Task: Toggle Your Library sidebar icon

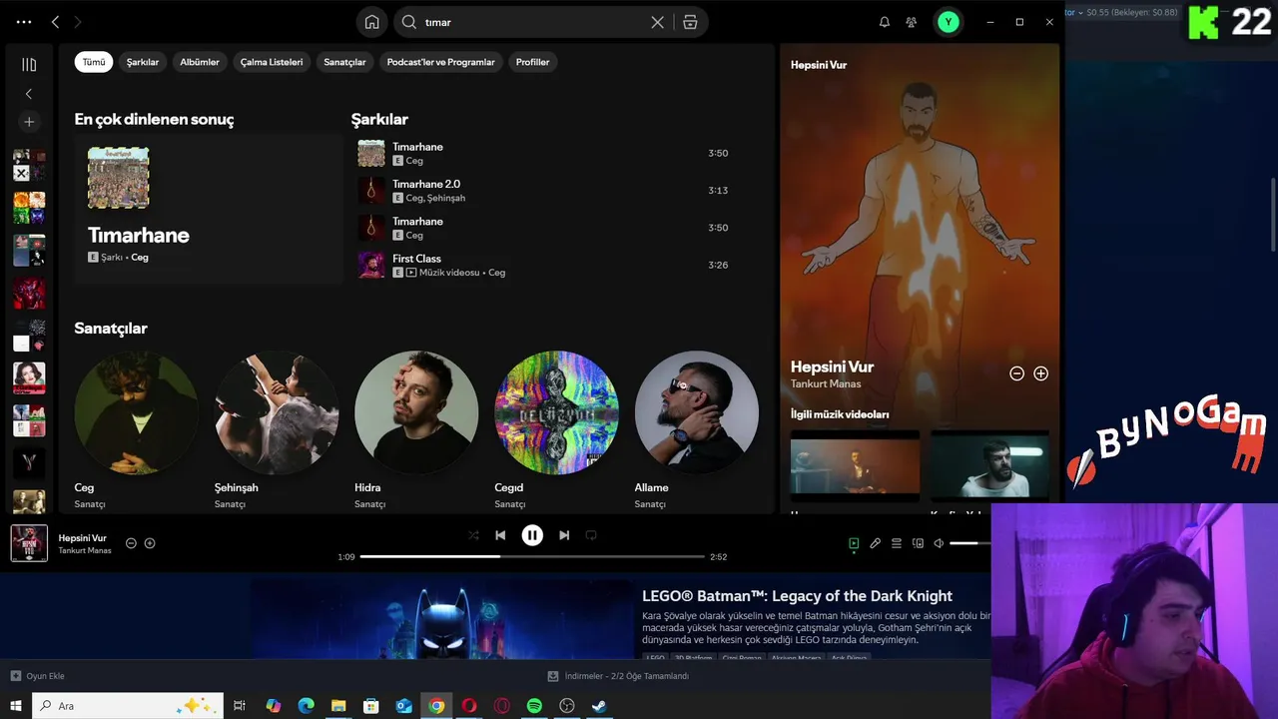Action: (x=29, y=65)
